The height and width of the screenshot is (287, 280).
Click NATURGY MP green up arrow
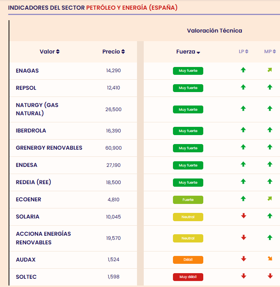(x=270, y=109)
